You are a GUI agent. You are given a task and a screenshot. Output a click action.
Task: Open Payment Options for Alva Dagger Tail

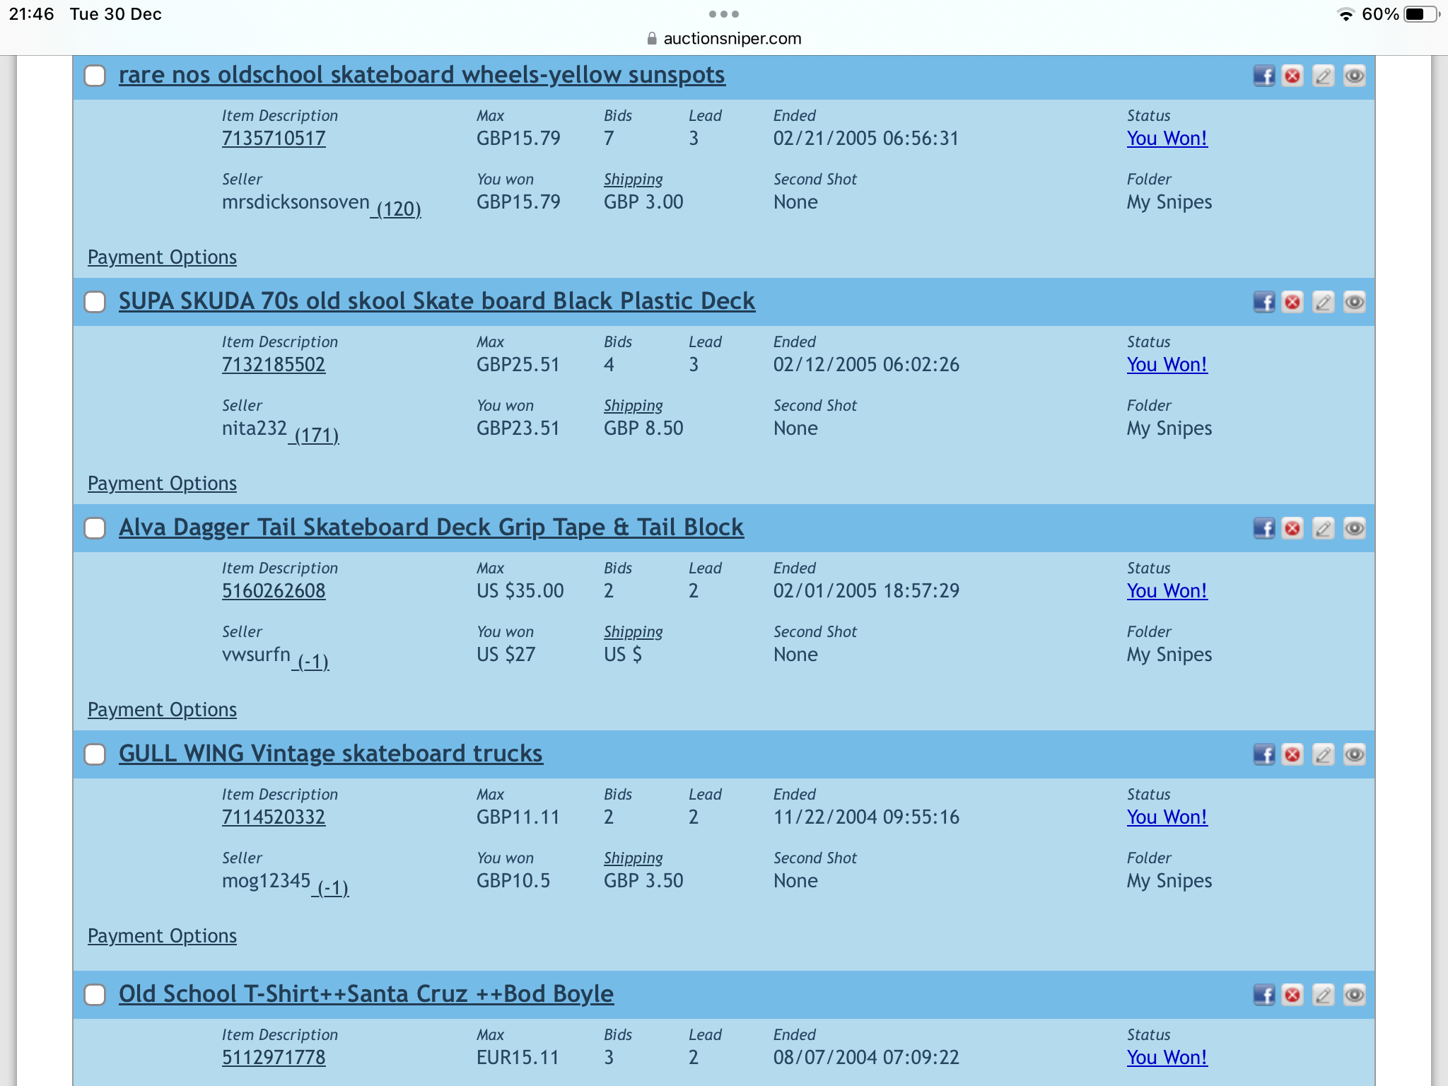[x=162, y=709]
